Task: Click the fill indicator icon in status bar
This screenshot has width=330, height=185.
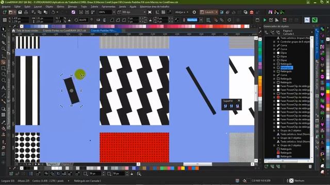Action: click(244, 180)
